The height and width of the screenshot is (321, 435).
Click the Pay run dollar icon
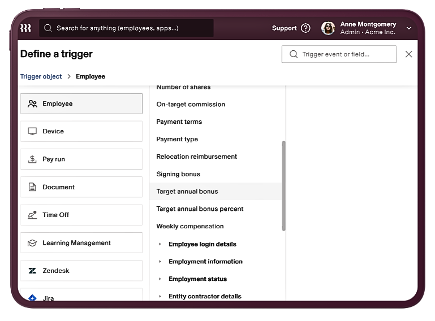[32, 159]
